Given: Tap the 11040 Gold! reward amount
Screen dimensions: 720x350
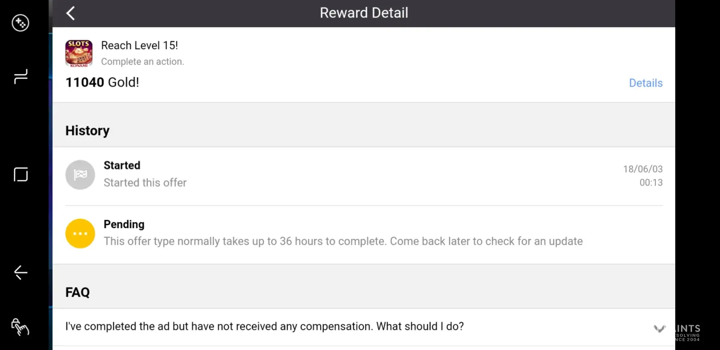Looking at the screenshot, I should tap(102, 82).
